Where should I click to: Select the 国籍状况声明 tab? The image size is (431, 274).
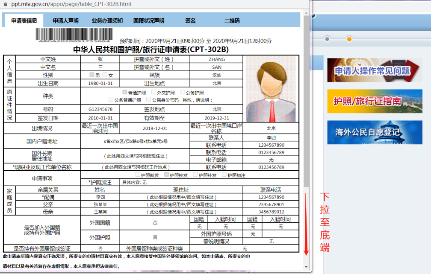coord(149,20)
